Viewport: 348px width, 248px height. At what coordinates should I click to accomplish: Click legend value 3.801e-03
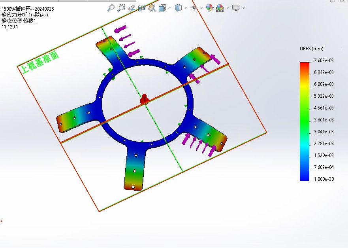click(x=324, y=120)
